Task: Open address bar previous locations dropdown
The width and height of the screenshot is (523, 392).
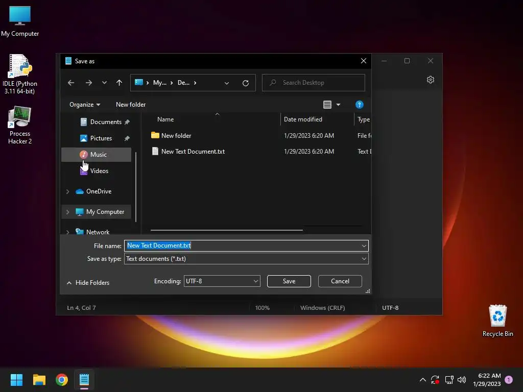Action: tap(227, 83)
